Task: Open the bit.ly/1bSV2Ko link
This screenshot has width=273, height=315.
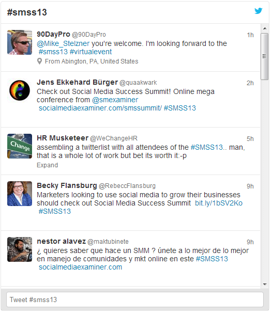Action: click(x=219, y=203)
